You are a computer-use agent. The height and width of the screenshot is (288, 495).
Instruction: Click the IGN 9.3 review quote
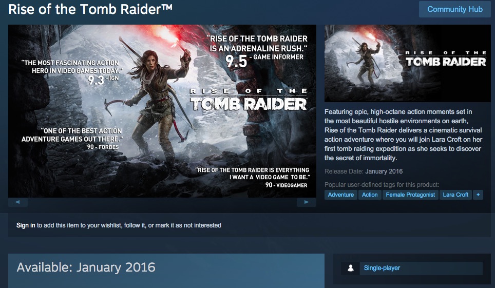[71, 72]
